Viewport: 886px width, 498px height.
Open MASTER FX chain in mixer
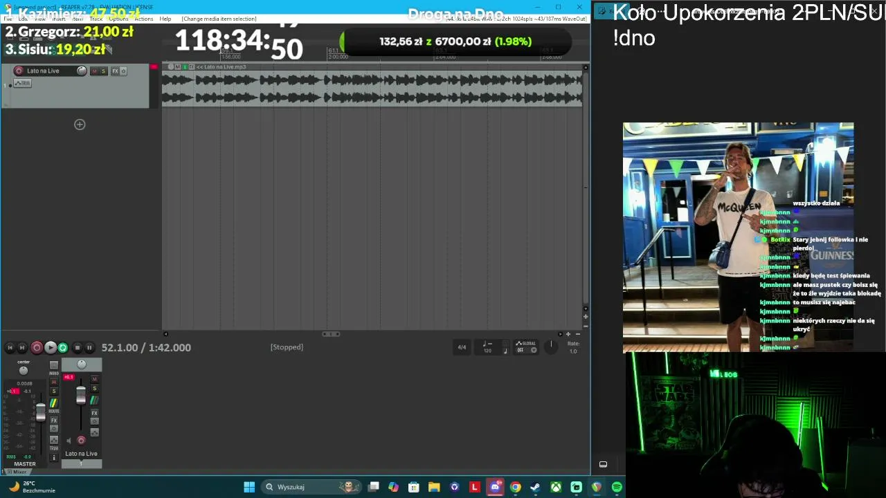54,421
